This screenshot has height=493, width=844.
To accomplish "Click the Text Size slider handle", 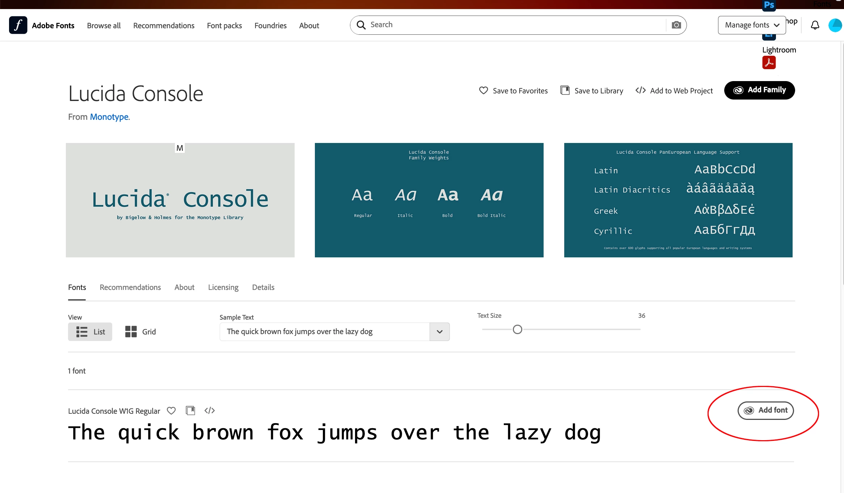I will coord(518,329).
